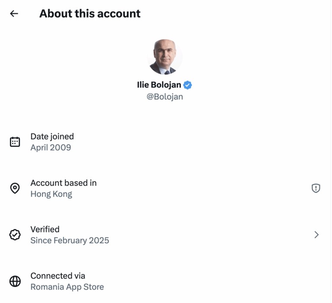This screenshot has height=303, width=332.
Task: Click the shield alert icon beside Hong Kong
Action: [x=316, y=188]
